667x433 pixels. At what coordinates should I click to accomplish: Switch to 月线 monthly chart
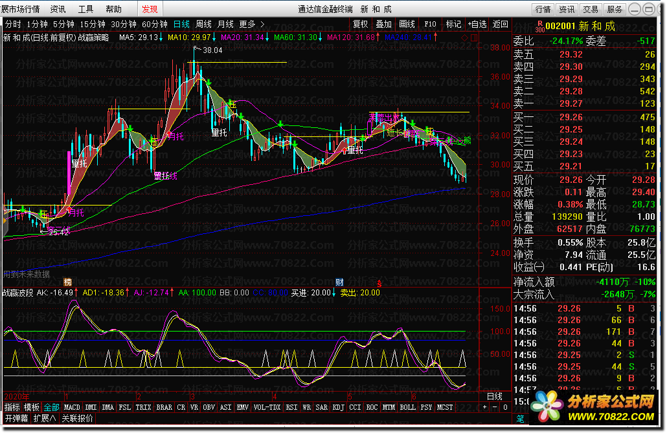[x=225, y=24]
